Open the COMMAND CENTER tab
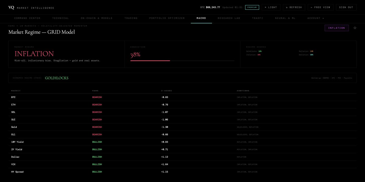Screen dimensions: 365x182 click(x=27, y=18)
